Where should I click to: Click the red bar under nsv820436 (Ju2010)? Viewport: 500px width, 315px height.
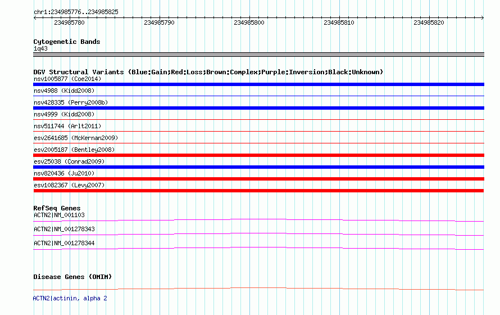coord(258,179)
